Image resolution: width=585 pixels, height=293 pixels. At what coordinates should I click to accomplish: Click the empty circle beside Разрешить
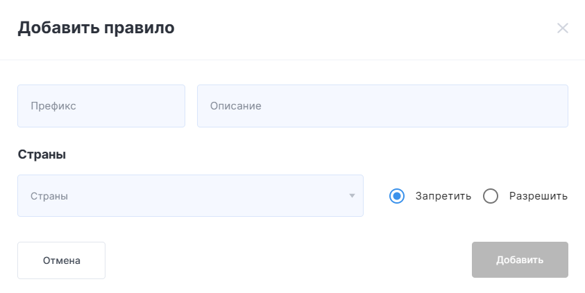tap(491, 196)
